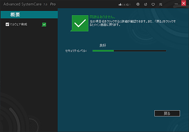Open the more options menu icon
The width and height of the screenshot is (189, 132).
pyautogui.click(x=161, y=5)
